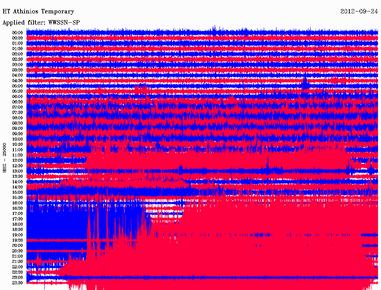Click the 00:30 time label
The height and width of the screenshot is (290, 381).
(17, 38)
